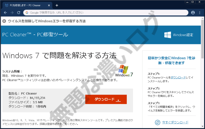
Task: Click the 製品名: PC Cleaner text
Action: click(x=23, y=94)
